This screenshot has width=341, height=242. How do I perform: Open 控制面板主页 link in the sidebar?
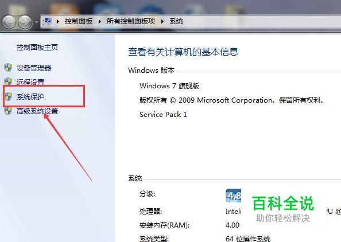tap(37, 47)
